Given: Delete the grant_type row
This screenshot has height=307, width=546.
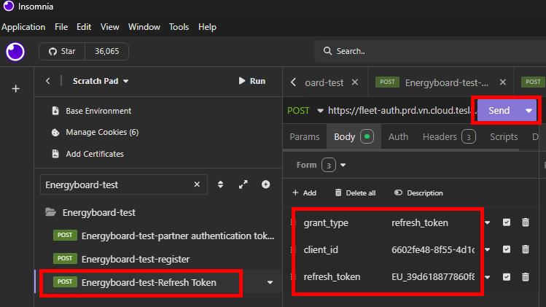Looking at the screenshot, I should tap(526, 222).
